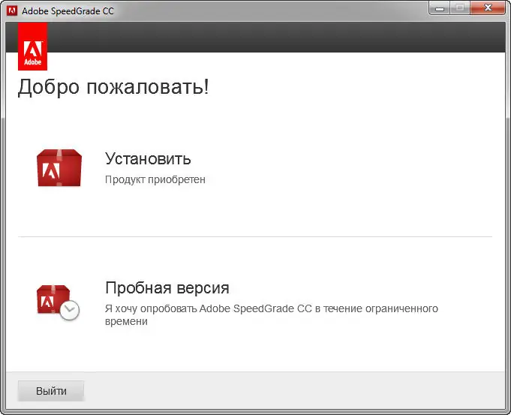Minimize the Adobe SpeedGrade CC window
Image resolution: width=511 pixels, height=415 pixels.
[x=440, y=8]
